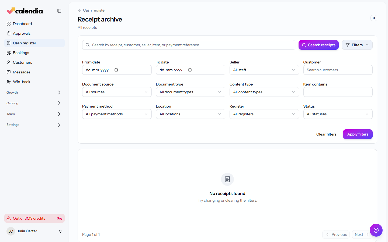
Task: Click Clear filters
Action: pyautogui.click(x=326, y=134)
